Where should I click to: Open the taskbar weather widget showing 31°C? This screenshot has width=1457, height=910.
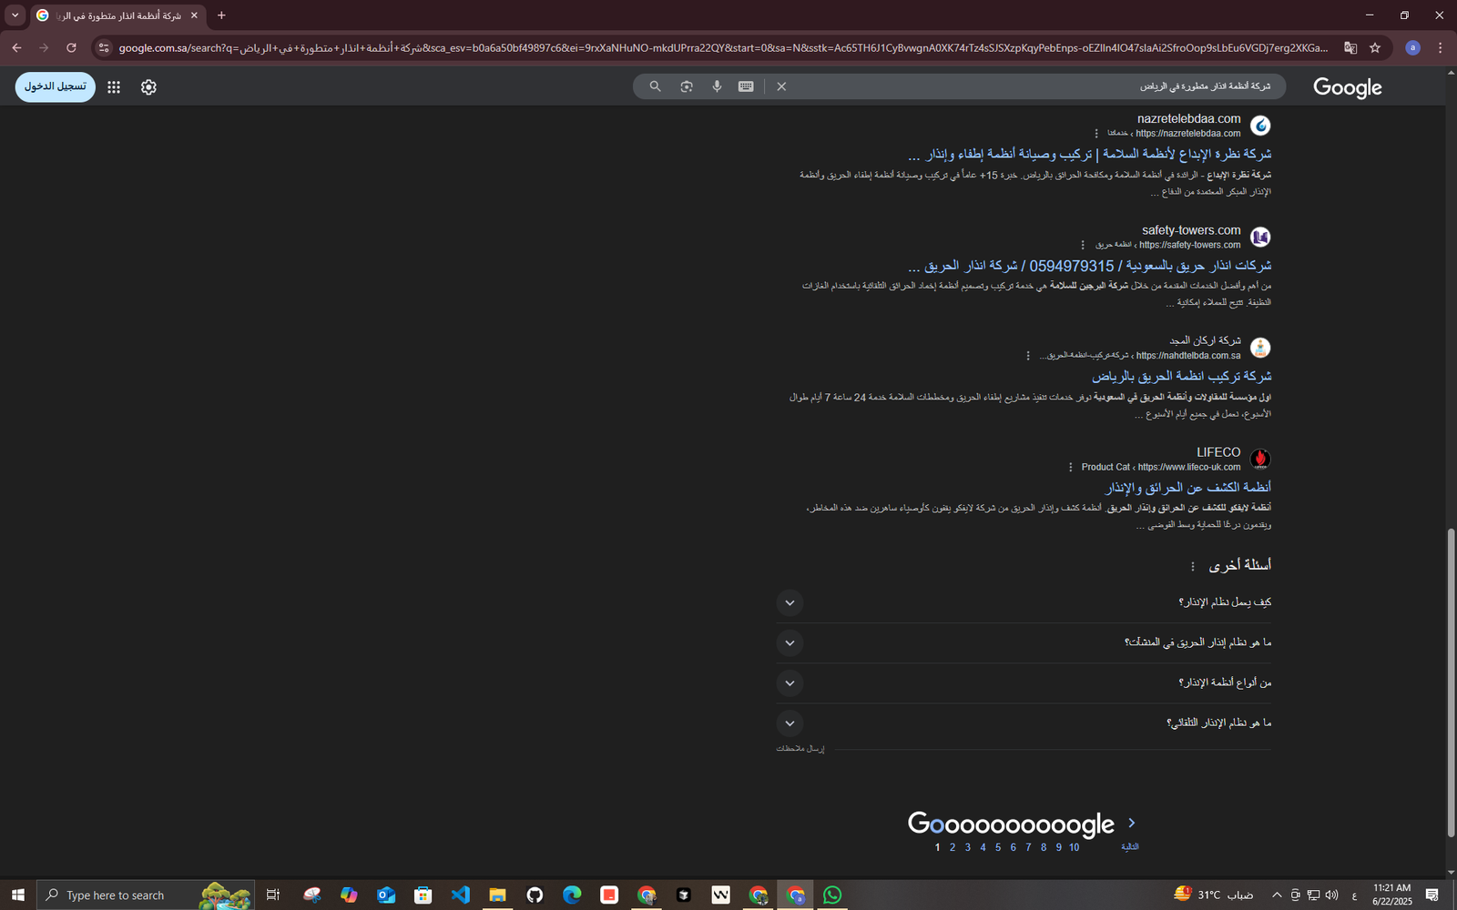(x=1213, y=895)
